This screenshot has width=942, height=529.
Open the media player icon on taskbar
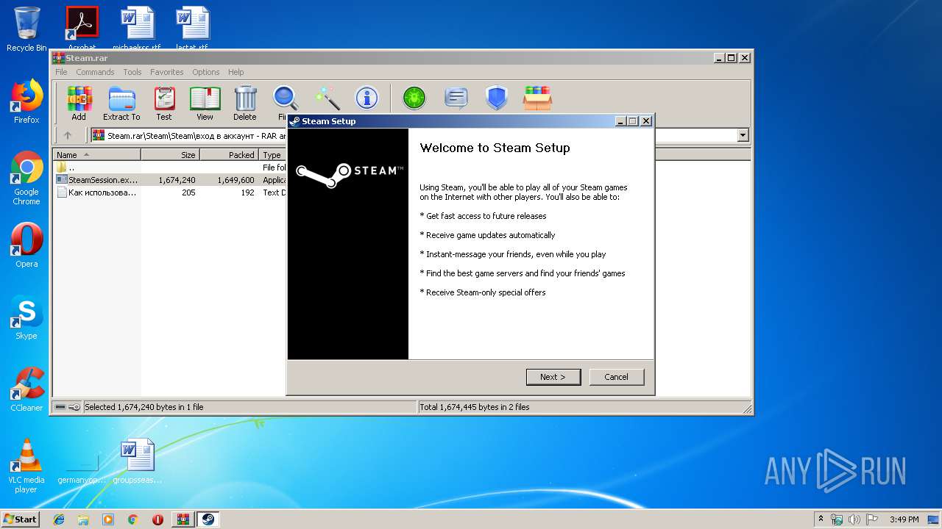(x=108, y=519)
